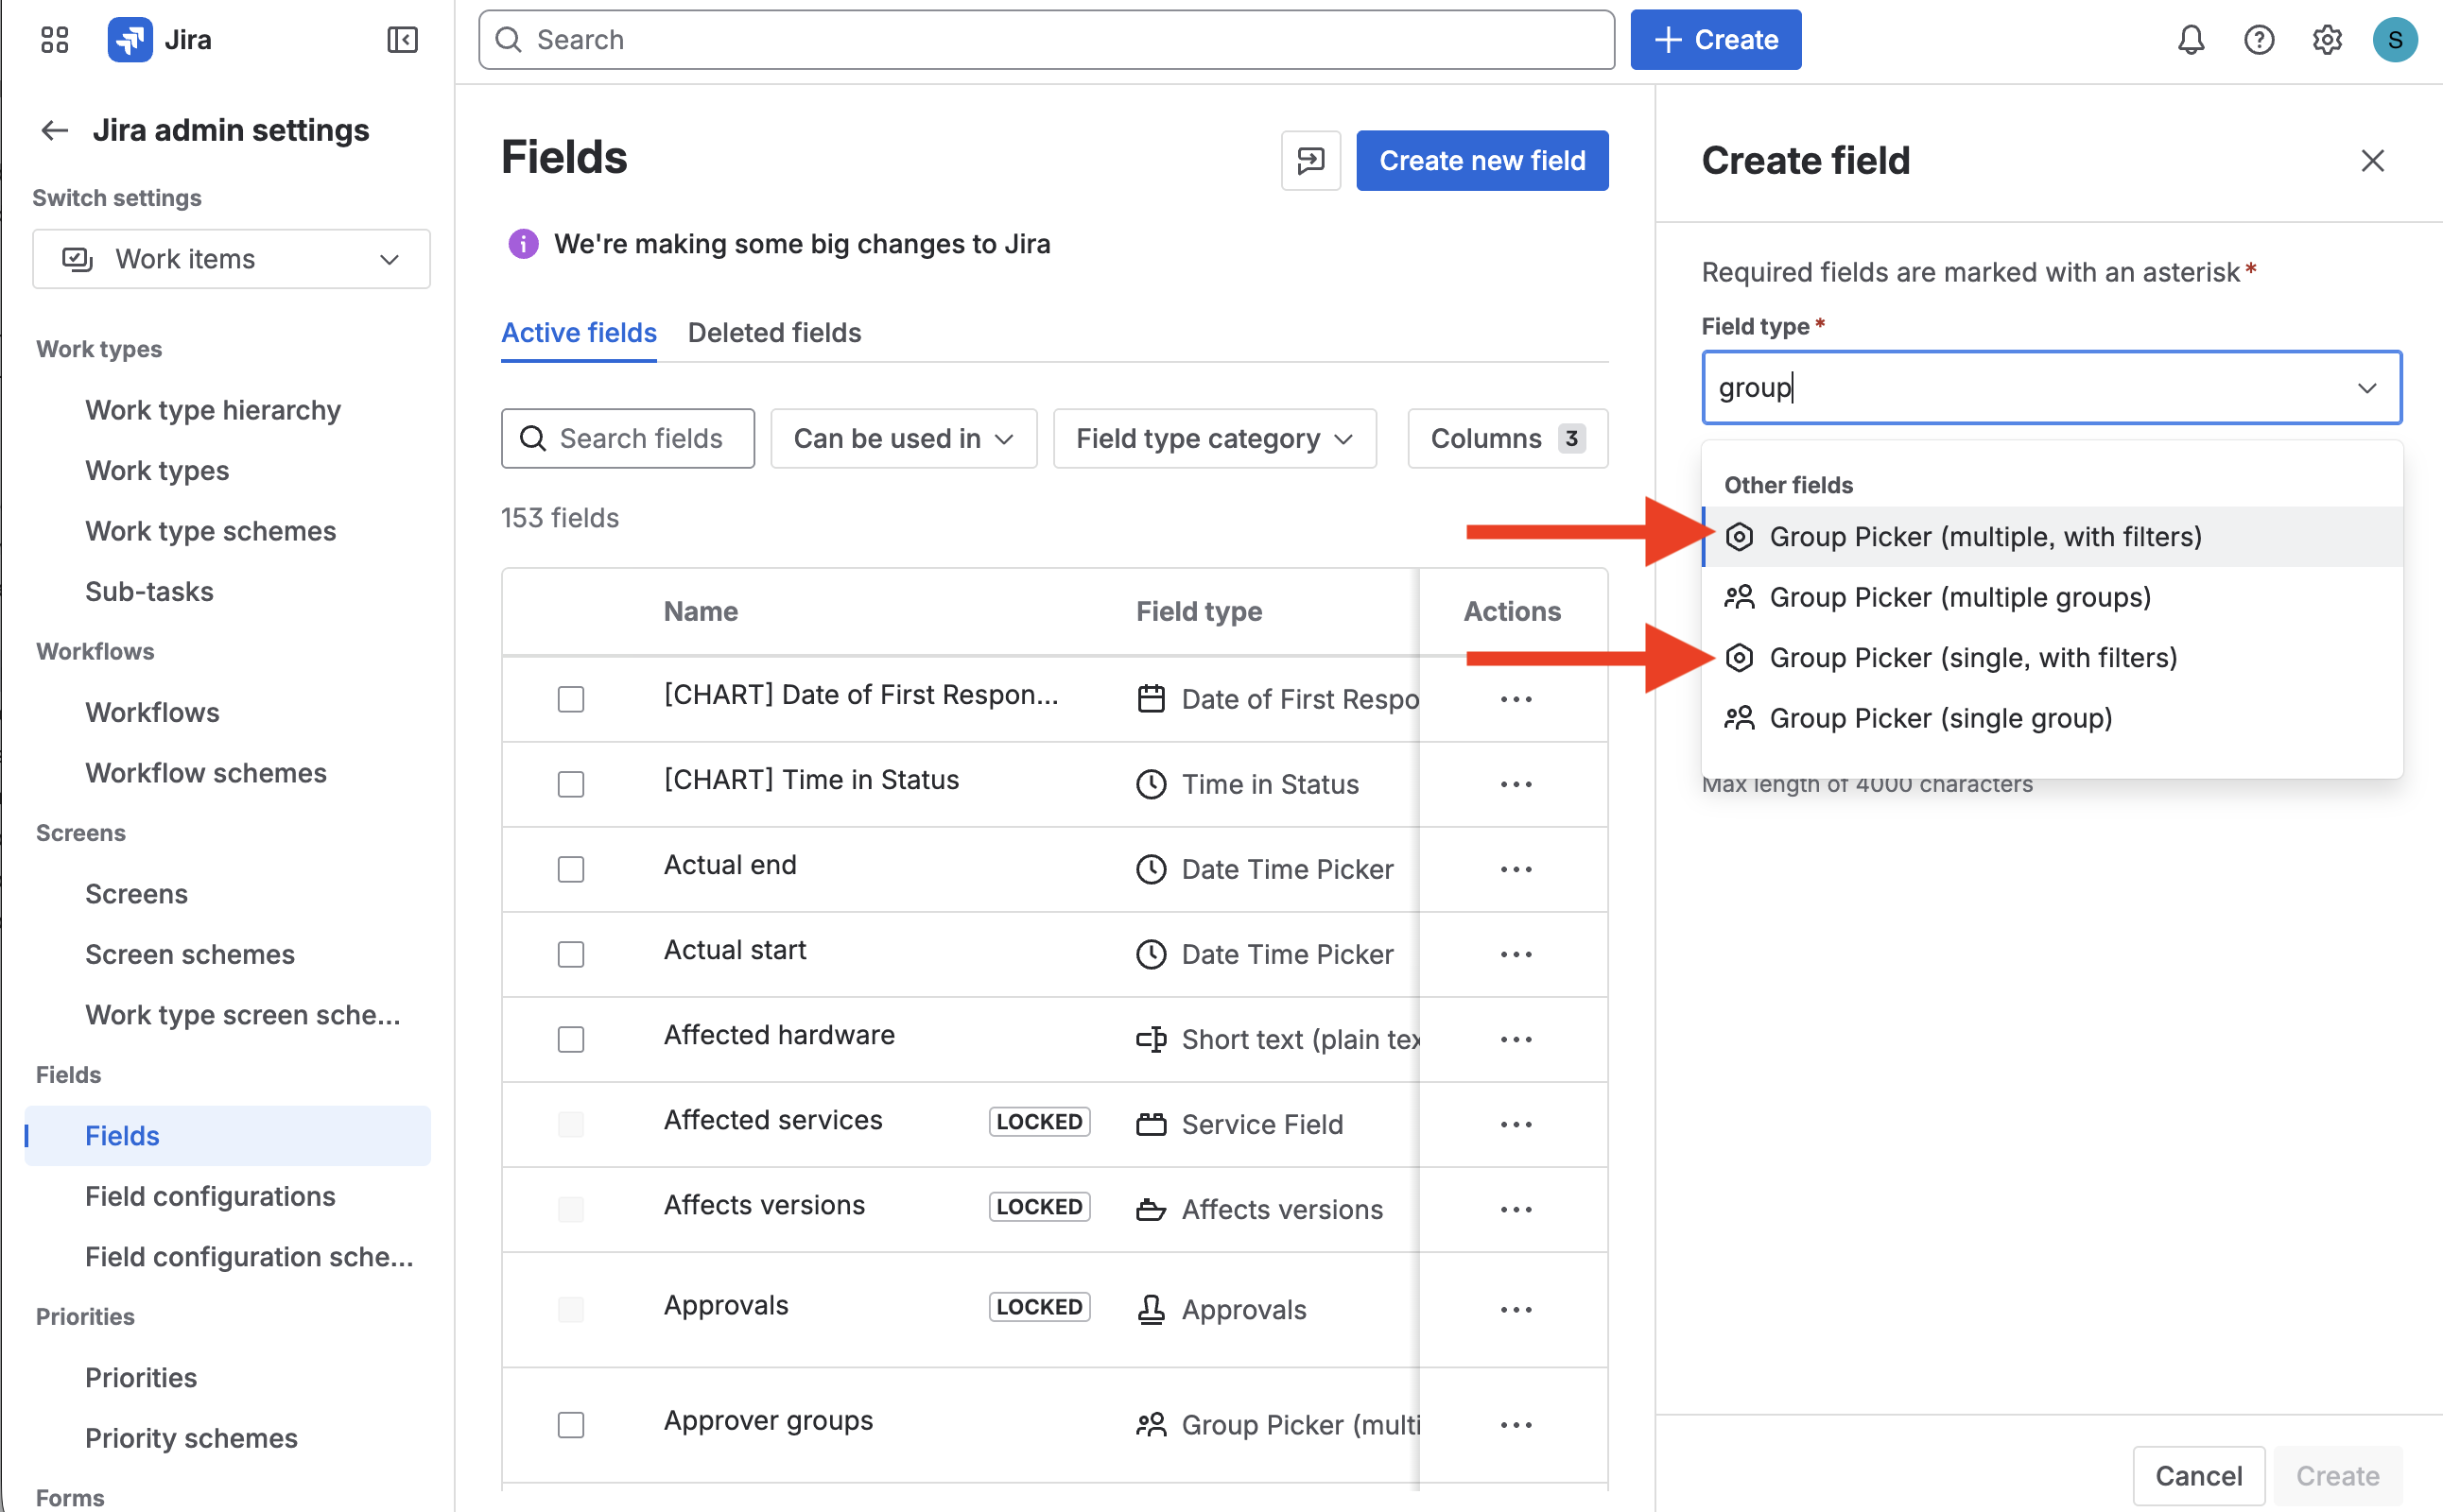Tick the Affected hardware checkbox

pos(570,1039)
